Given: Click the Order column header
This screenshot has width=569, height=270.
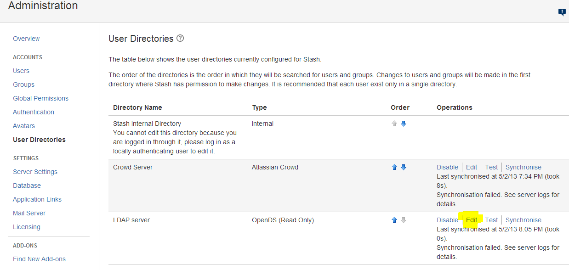Looking at the screenshot, I should [x=400, y=107].
